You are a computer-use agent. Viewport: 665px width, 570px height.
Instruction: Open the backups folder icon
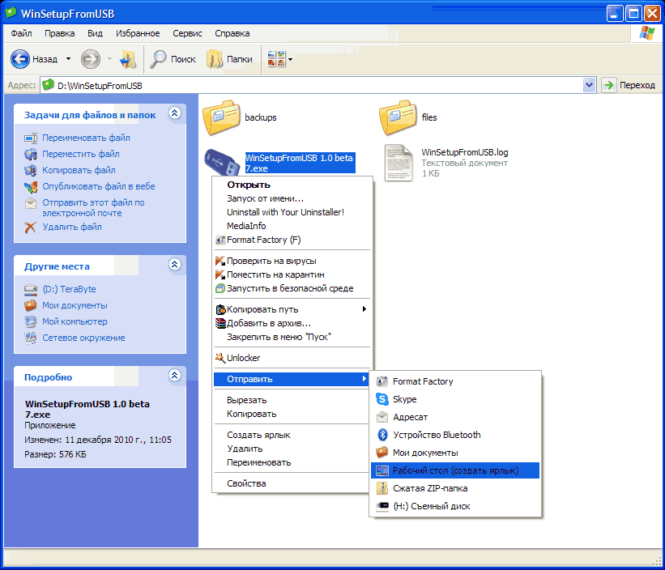(221, 117)
